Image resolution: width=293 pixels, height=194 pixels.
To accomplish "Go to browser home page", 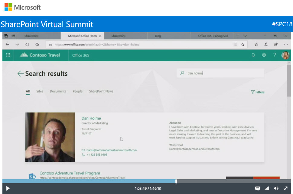I will (37, 45).
